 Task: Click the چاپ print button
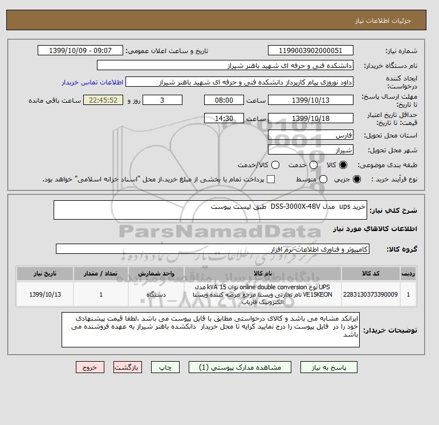pos(165,367)
